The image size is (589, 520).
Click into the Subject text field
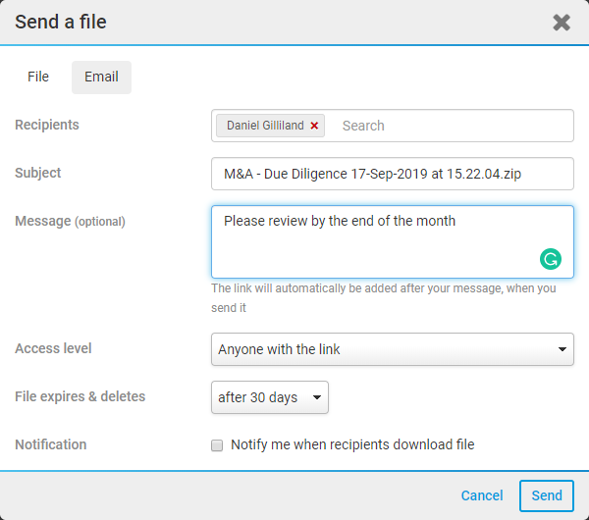click(392, 174)
